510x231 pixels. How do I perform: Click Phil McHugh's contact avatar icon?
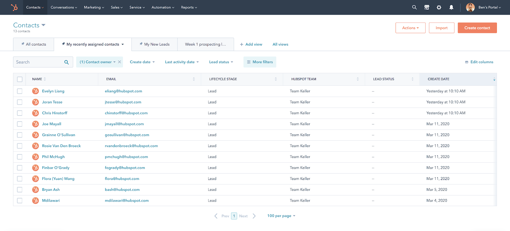click(x=35, y=157)
